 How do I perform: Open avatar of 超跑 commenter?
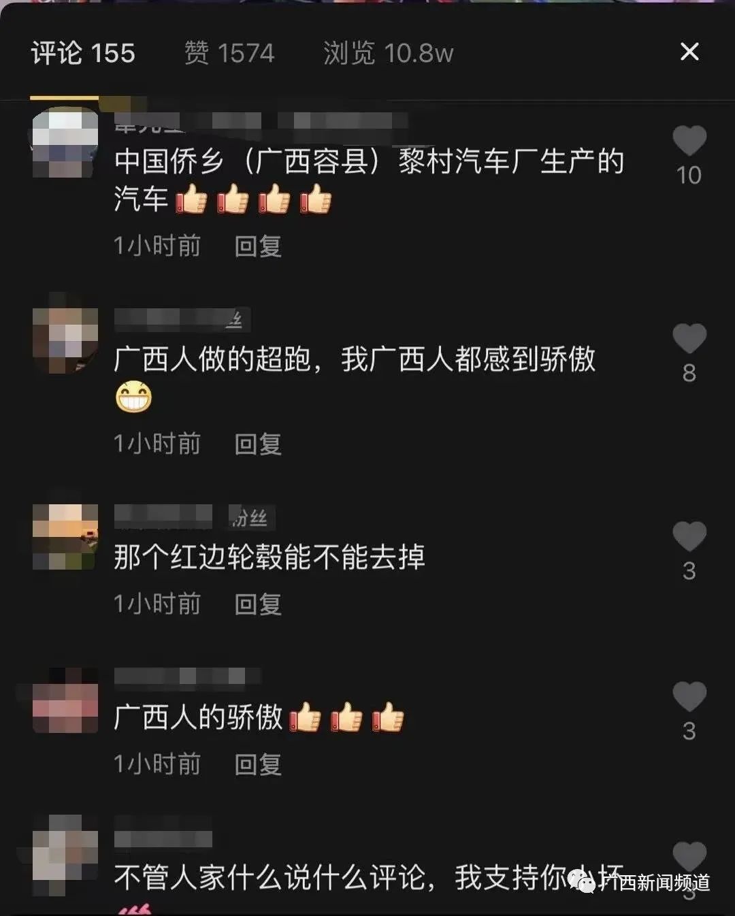[65, 340]
